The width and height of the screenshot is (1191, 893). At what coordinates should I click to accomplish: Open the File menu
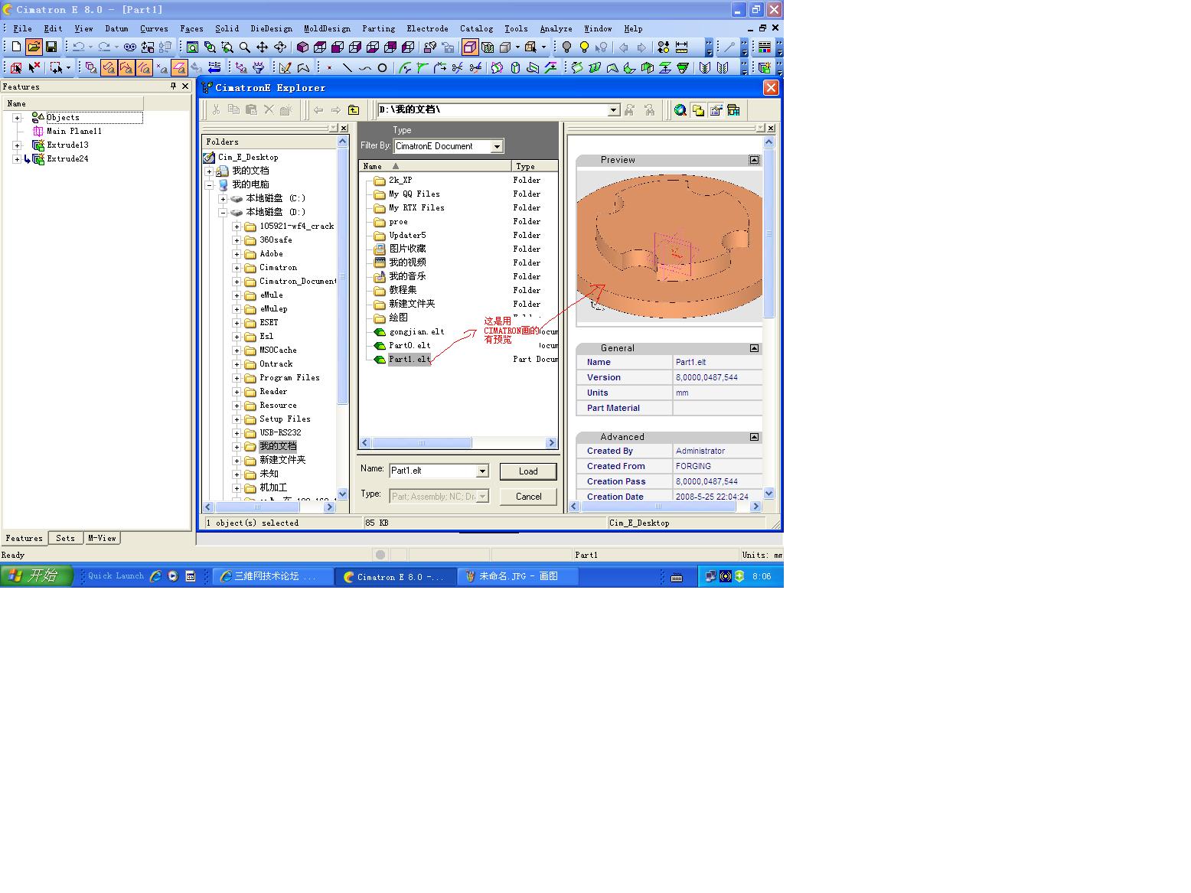click(x=22, y=28)
